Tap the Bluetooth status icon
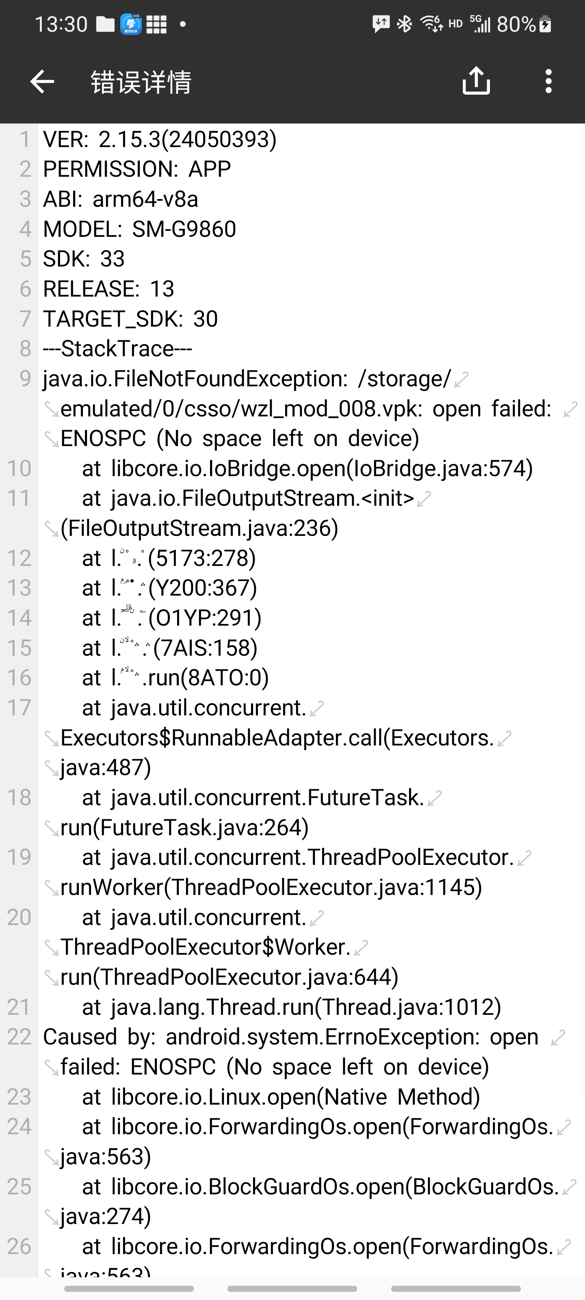The height and width of the screenshot is (1300, 585). (x=404, y=24)
